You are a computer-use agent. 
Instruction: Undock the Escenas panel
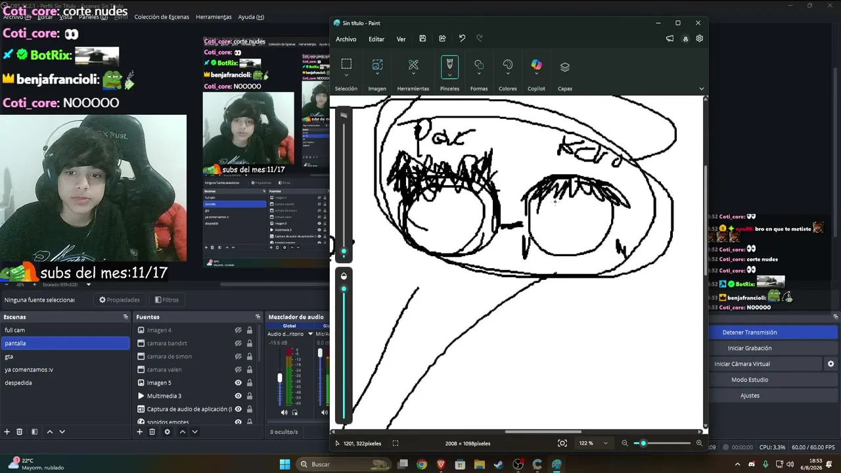(x=125, y=317)
